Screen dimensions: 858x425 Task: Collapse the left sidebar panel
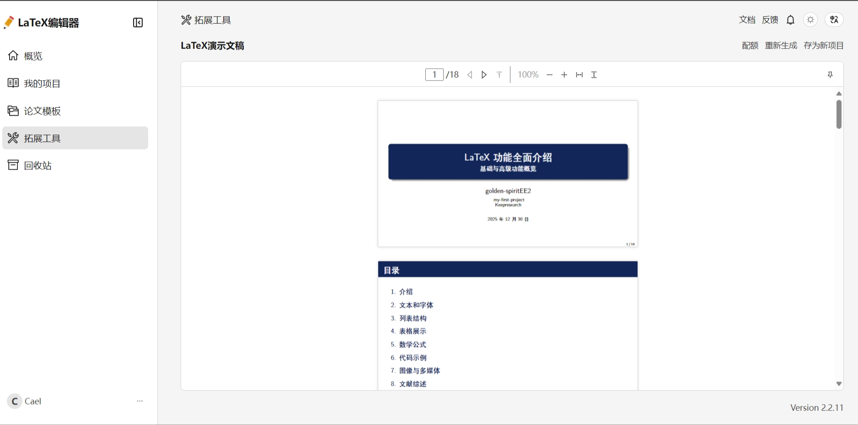(x=138, y=23)
